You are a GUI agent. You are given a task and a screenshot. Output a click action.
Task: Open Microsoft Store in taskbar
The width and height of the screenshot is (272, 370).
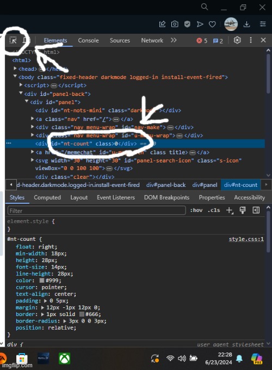point(22,359)
